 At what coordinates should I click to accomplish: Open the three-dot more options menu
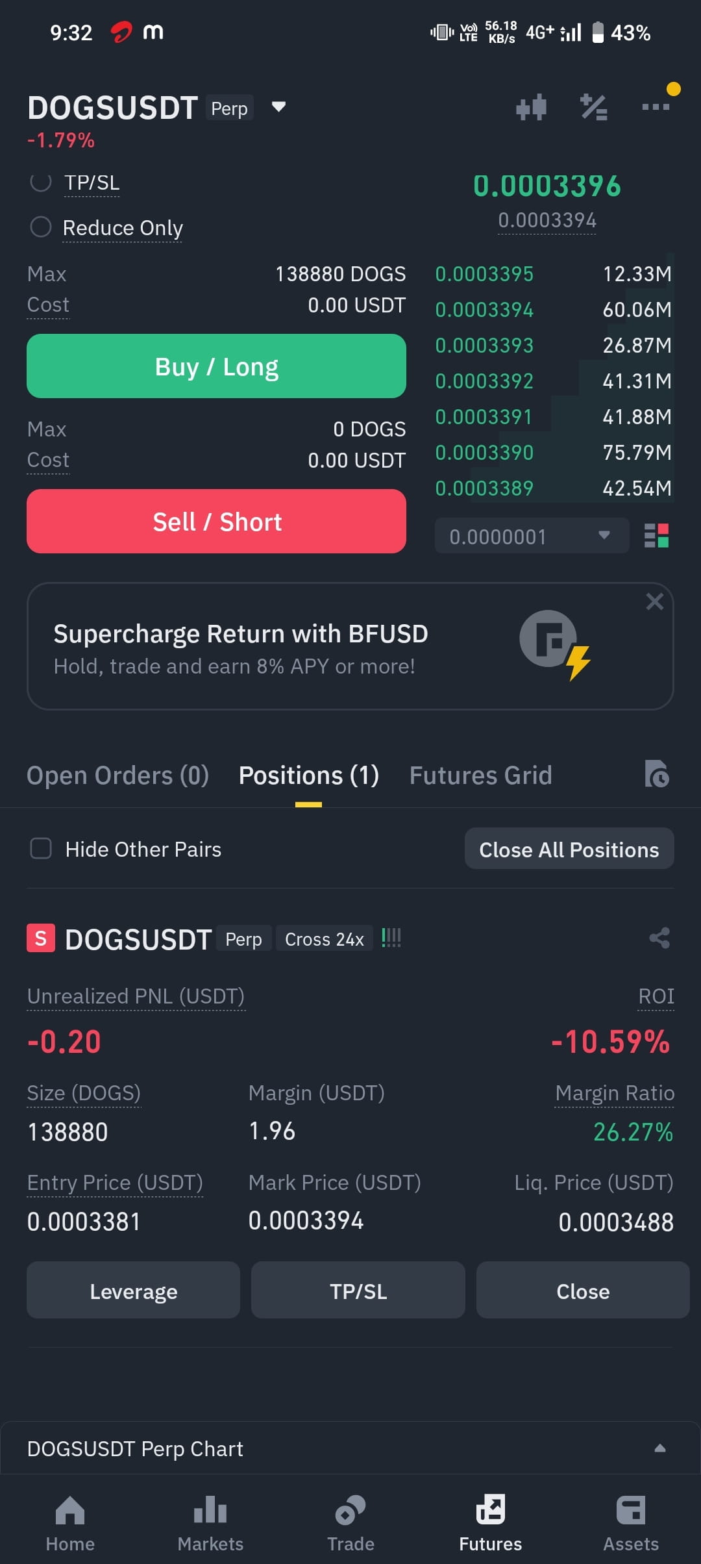[x=656, y=107]
